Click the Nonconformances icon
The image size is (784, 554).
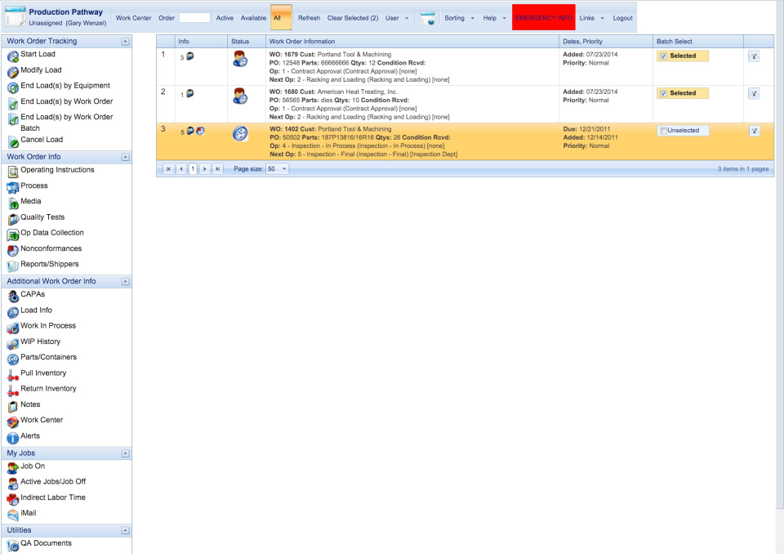coord(12,251)
